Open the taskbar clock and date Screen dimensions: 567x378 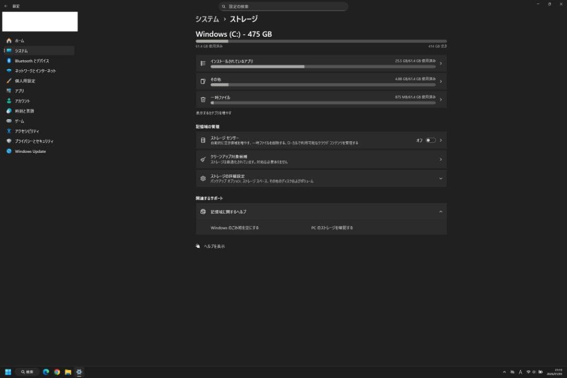(555, 372)
